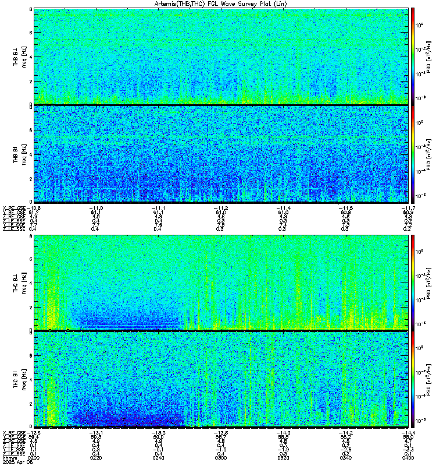Click the color bar beside THB B-parallel panel
Screen dimensions: 436x466
(412, 154)
